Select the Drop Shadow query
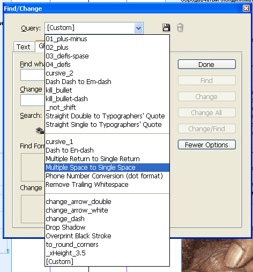This screenshot has width=253, height=272. point(107,228)
